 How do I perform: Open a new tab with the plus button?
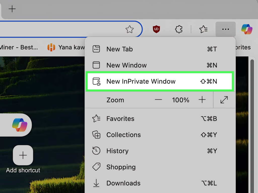point(12,9)
